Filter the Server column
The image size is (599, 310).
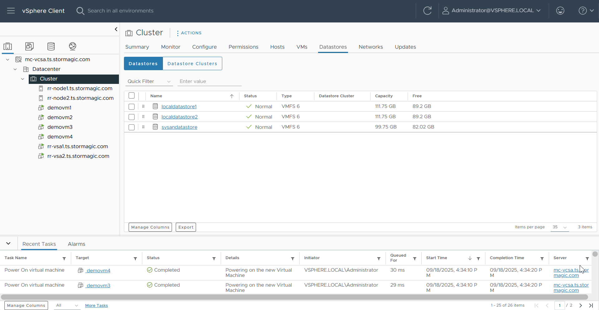point(587,259)
